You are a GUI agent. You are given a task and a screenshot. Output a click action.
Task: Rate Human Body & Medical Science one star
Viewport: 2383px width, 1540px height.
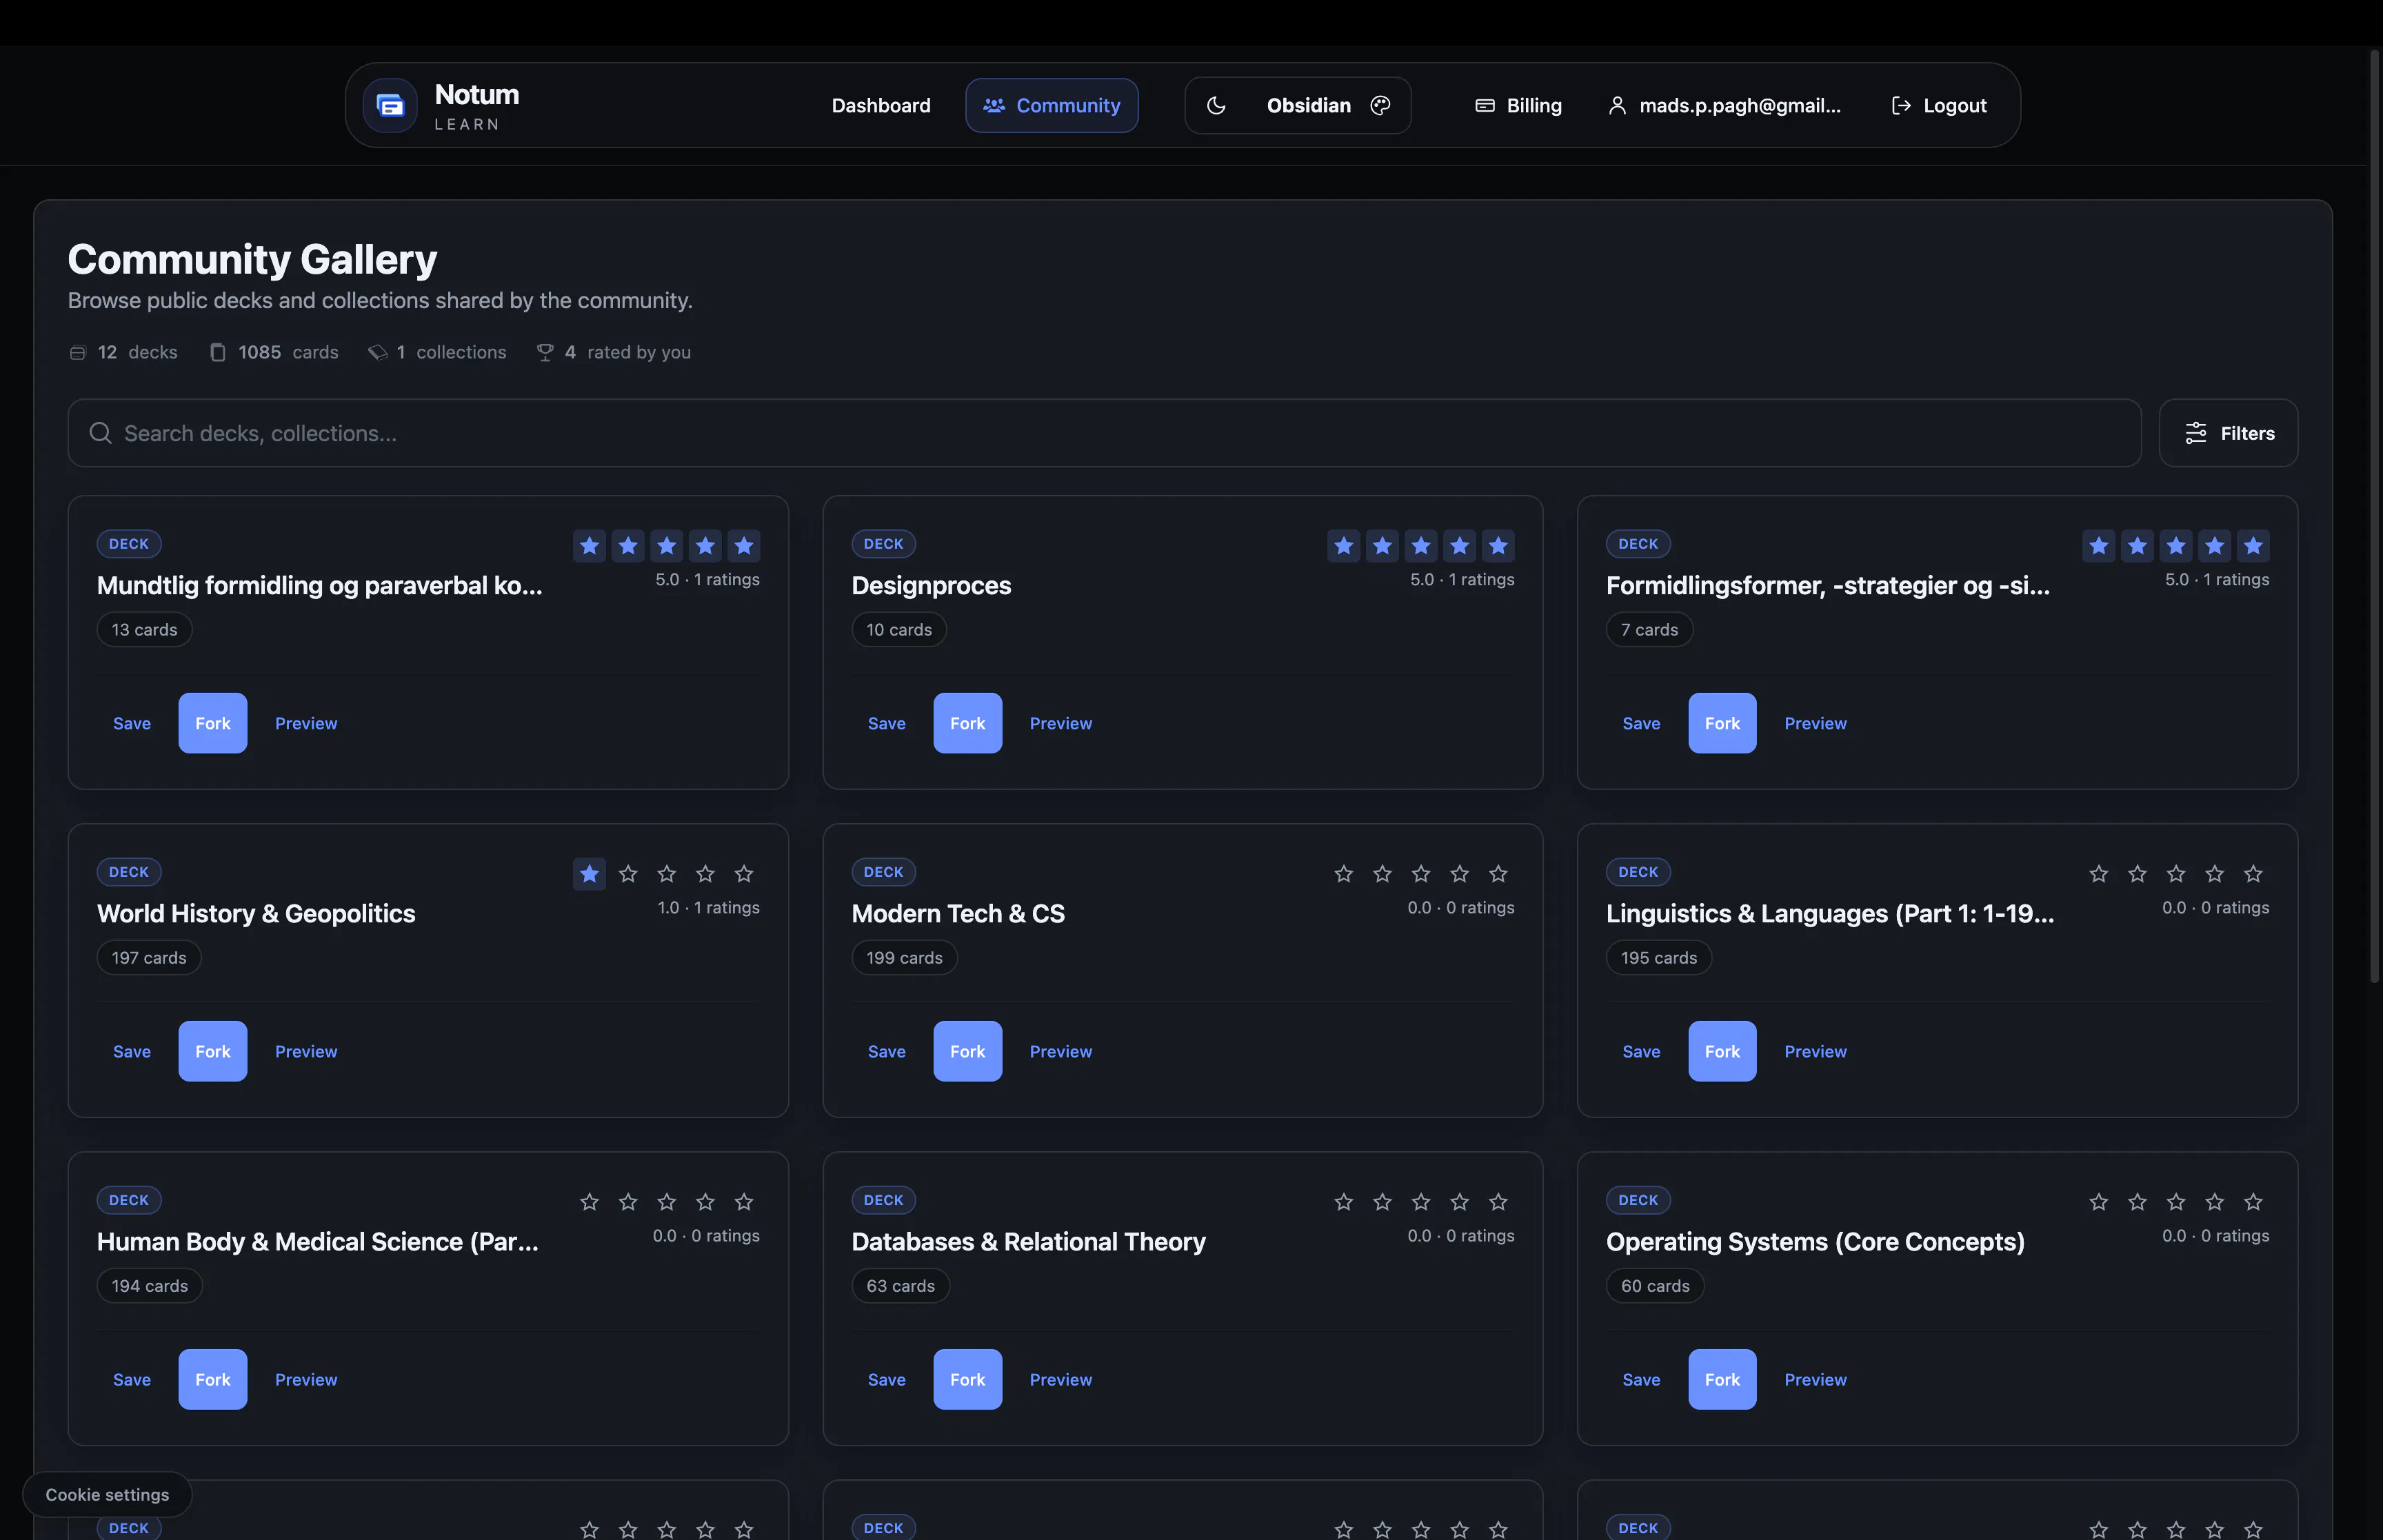(x=589, y=1202)
